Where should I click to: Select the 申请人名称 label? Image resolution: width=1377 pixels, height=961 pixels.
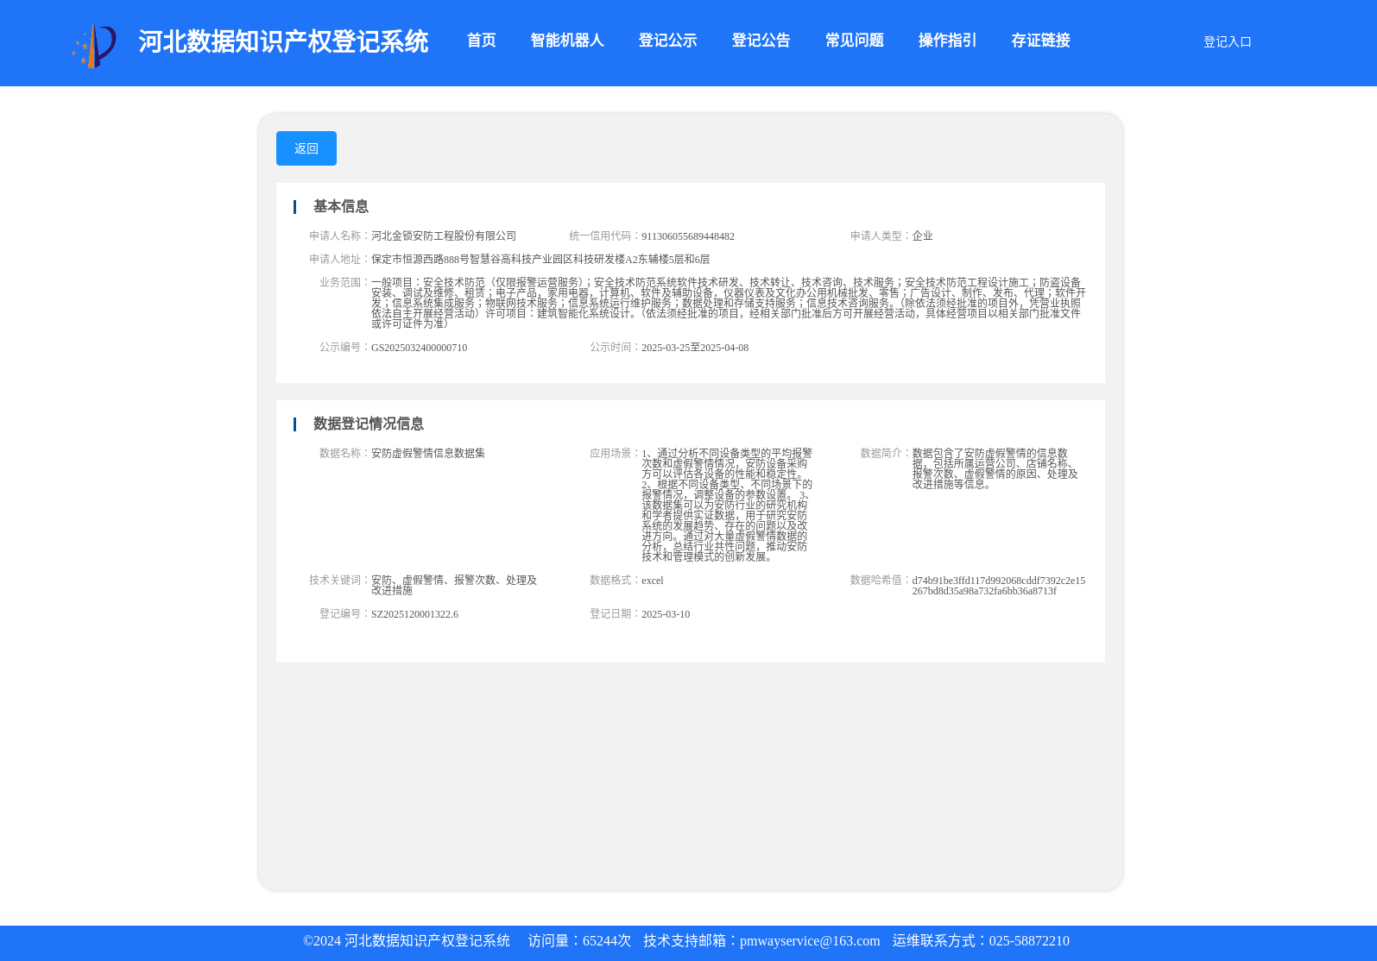(x=339, y=236)
